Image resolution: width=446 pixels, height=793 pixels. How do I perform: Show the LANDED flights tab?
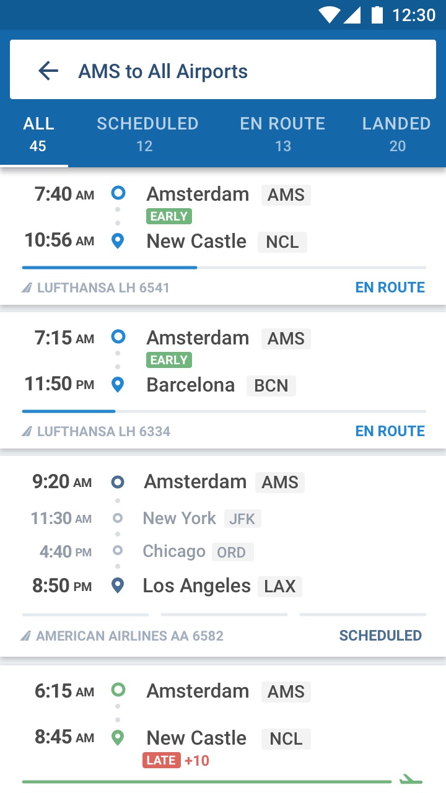click(396, 134)
